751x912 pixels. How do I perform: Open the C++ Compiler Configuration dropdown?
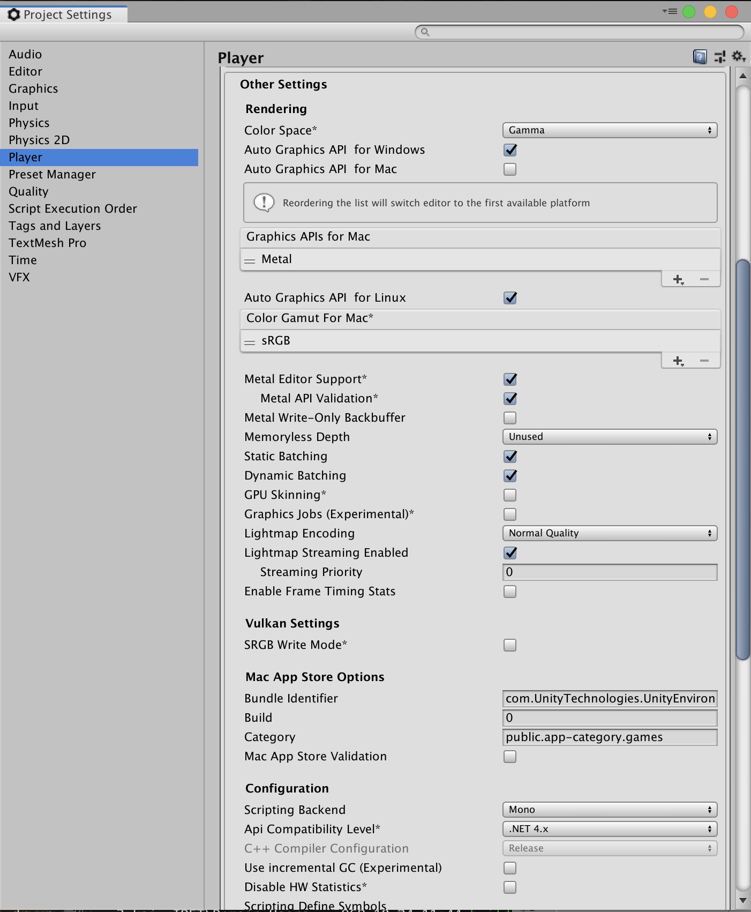click(x=610, y=848)
